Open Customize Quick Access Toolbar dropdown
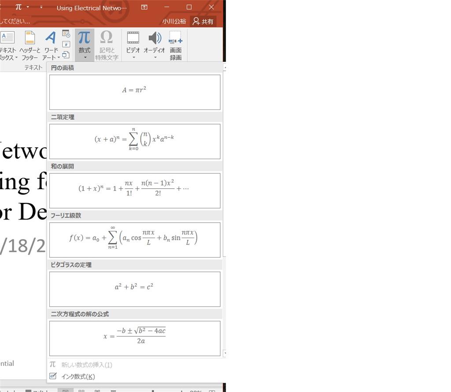The width and height of the screenshot is (451, 392). (41, 7)
